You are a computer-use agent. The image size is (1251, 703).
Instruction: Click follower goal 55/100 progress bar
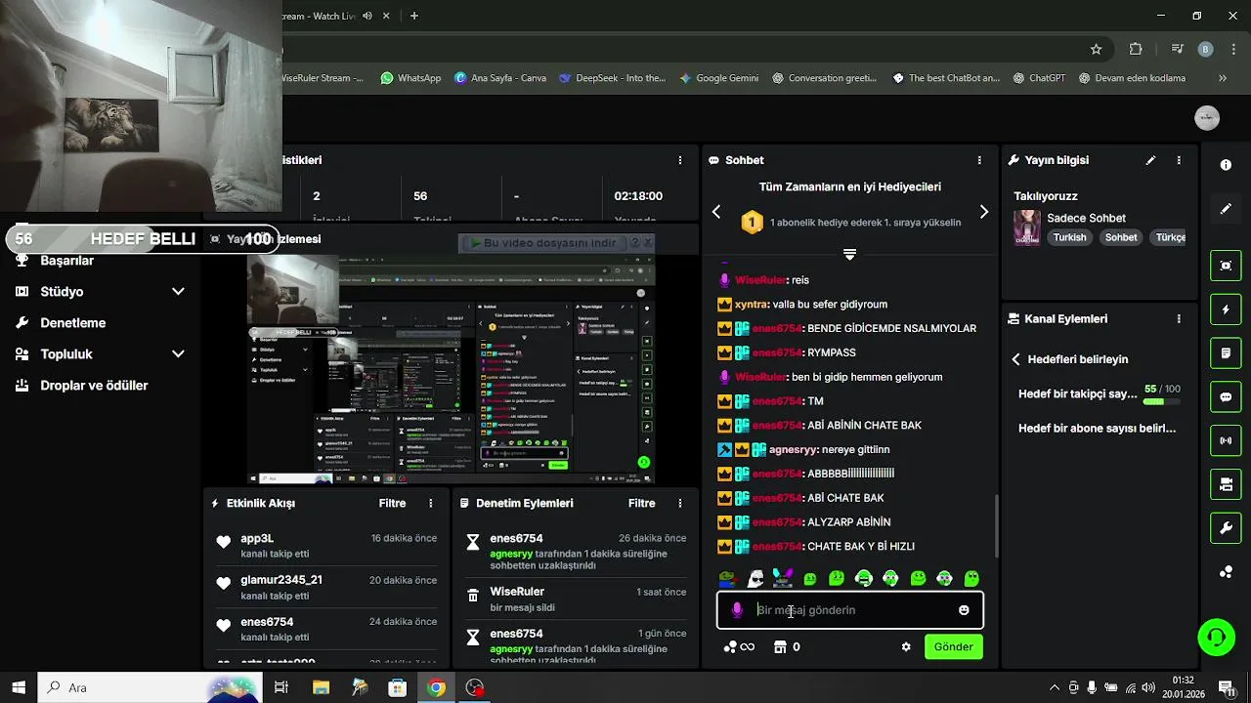(x=1162, y=400)
